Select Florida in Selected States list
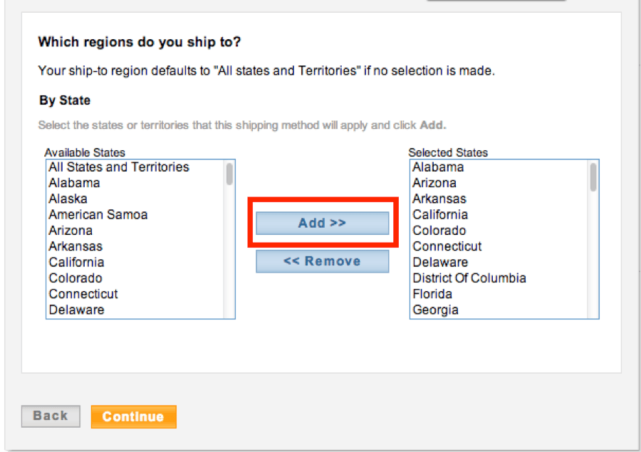 (x=432, y=294)
